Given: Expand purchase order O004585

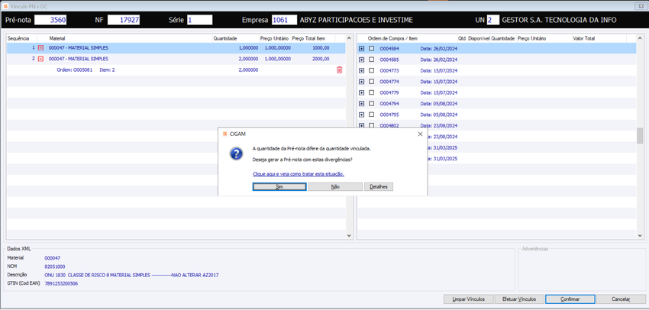Looking at the screenshot, I should click(x=361, y=60).
